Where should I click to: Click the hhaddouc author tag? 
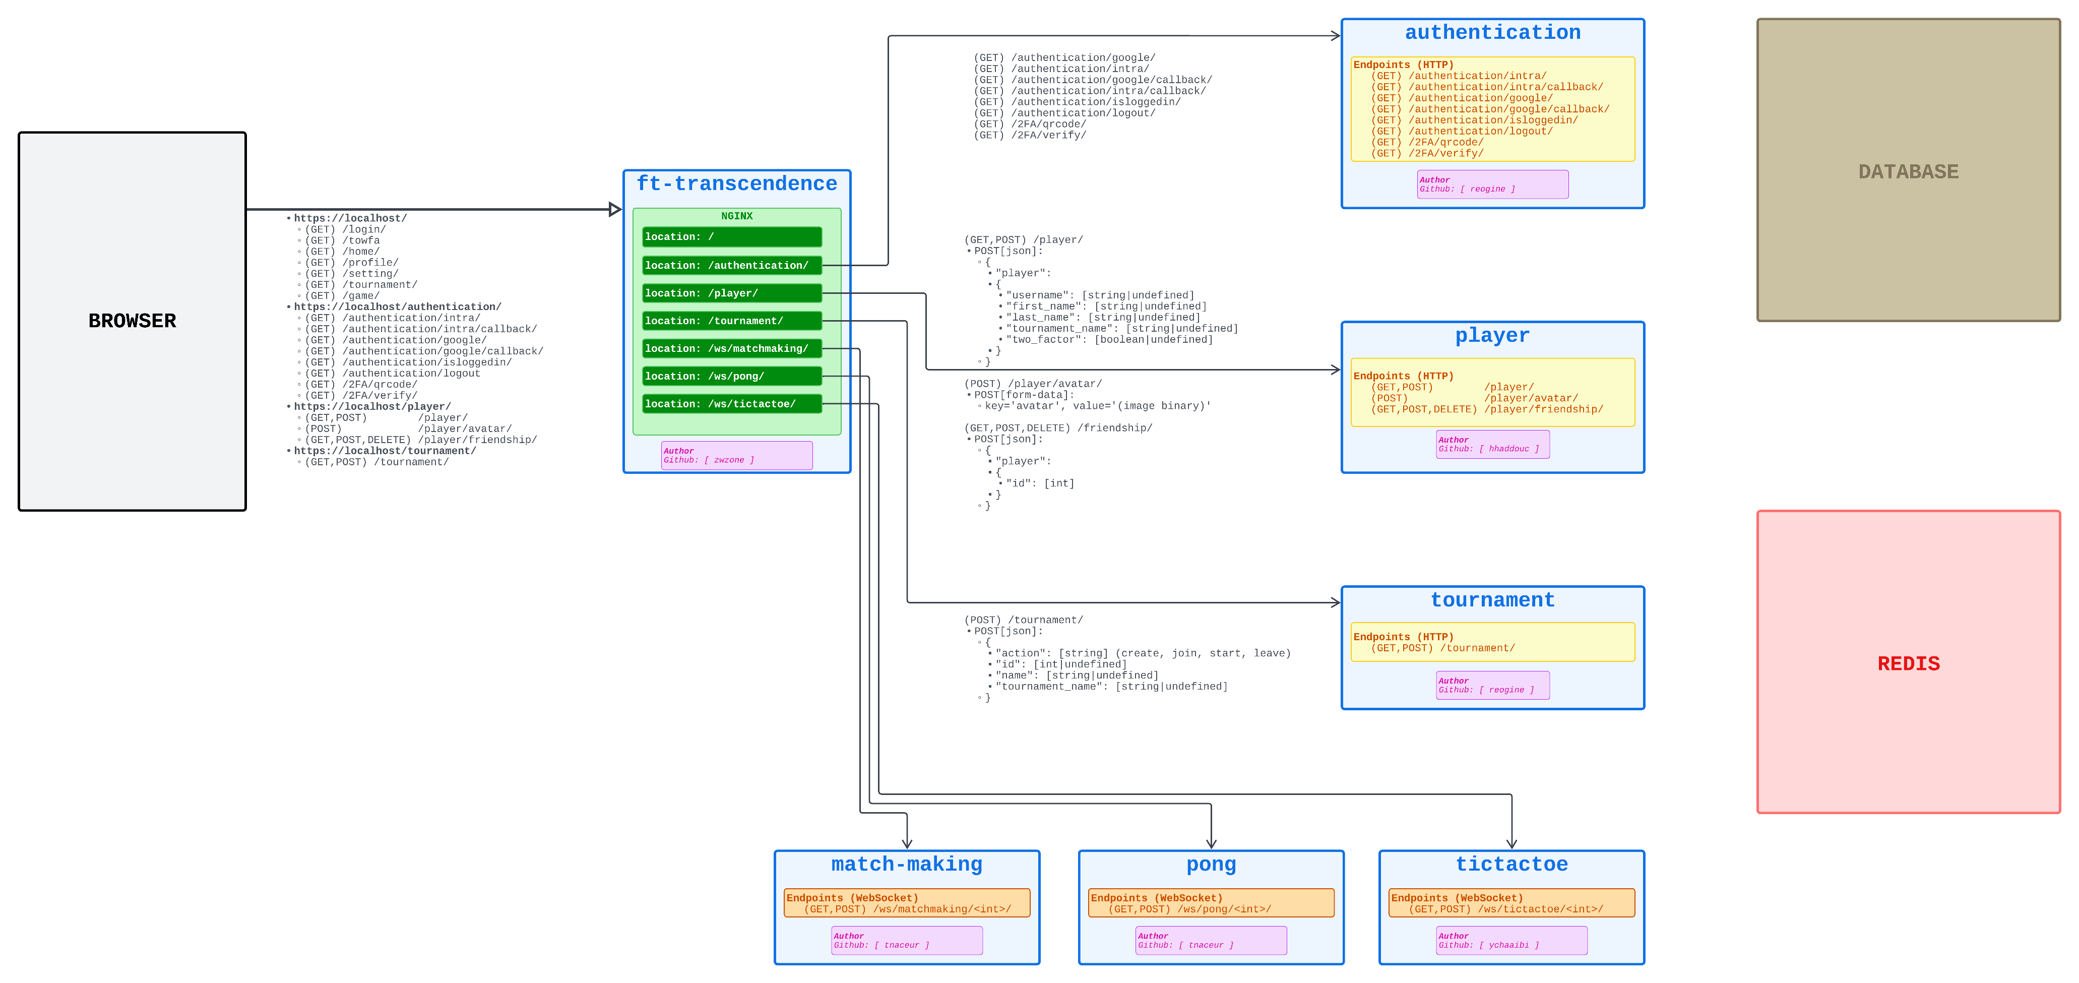tap(1492, 445)
